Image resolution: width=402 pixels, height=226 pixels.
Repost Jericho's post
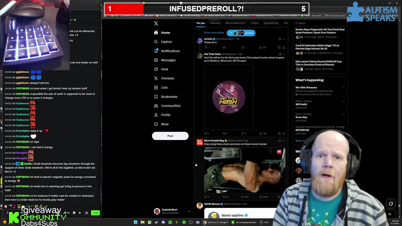click(224, 47)
